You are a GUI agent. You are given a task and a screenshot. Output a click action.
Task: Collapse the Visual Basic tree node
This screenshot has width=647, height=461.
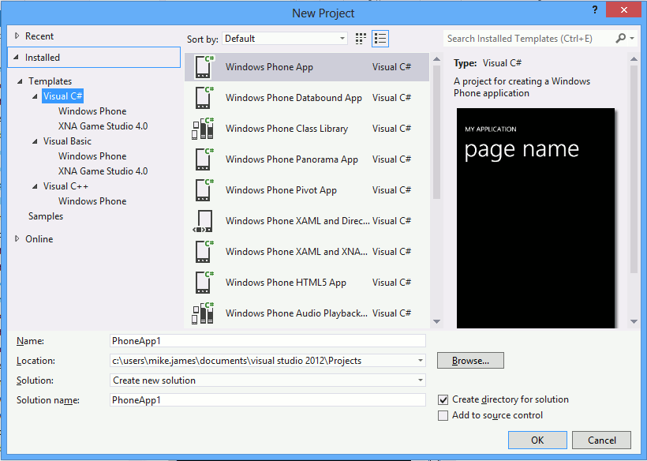click(x=35, y=141)
